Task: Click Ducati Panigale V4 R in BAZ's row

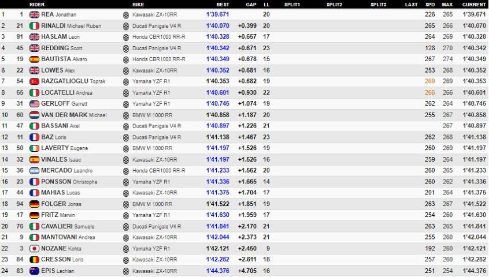Action: click(157, 137)
